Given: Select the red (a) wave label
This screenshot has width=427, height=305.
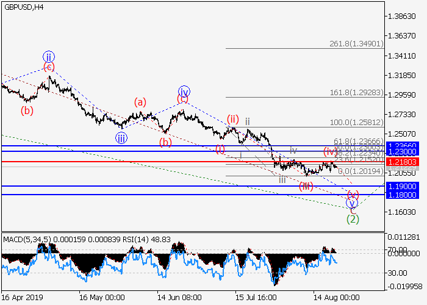Looking at the screenshot, I should 140,102.
